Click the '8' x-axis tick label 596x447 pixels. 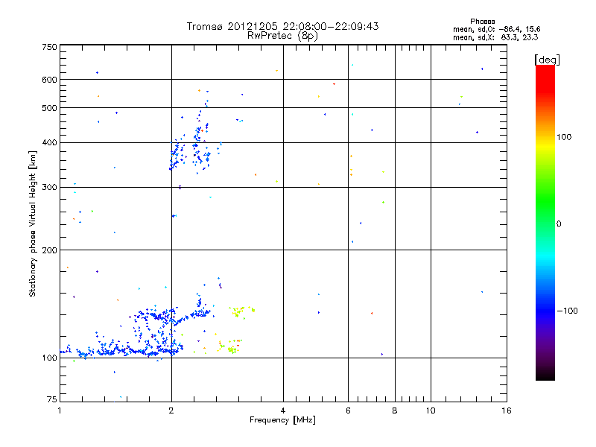(x=395, y=410)
